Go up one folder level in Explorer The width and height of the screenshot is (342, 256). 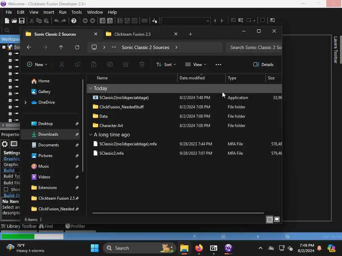coord(61,47)
